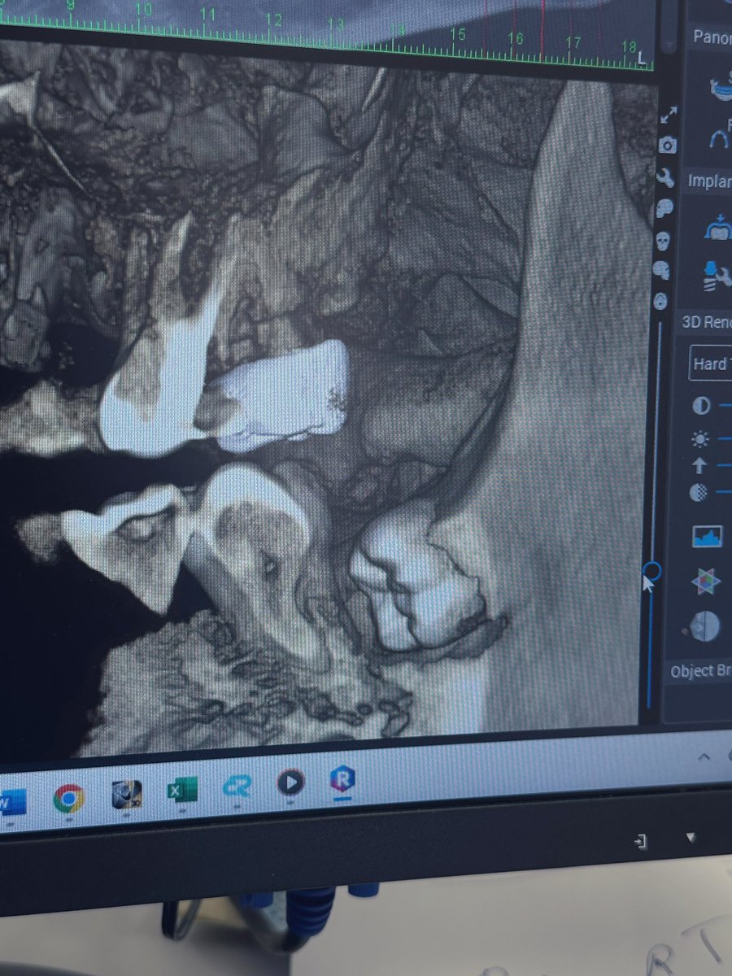This screenshot has width=732, height=976.
Task: Open Google Chrome from the taskbar
Action: pyautogui.click(x=68, y=798)
